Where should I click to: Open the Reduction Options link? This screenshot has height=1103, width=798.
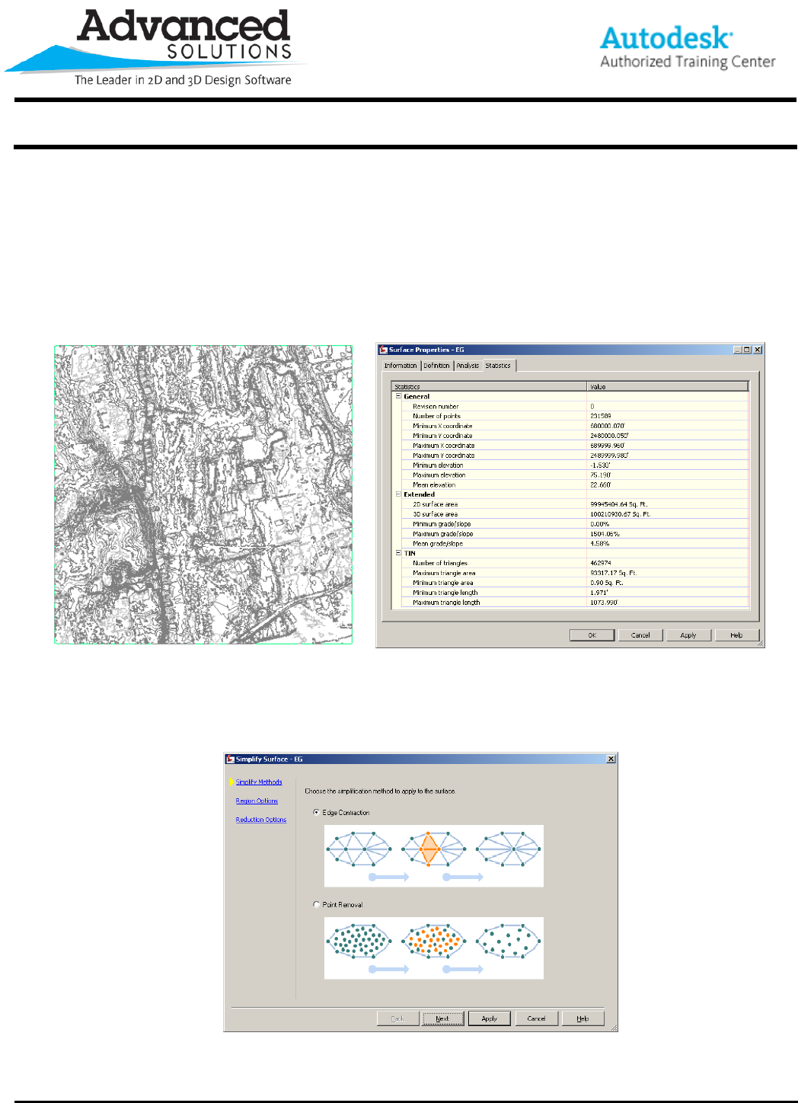(x=261, y=820)
